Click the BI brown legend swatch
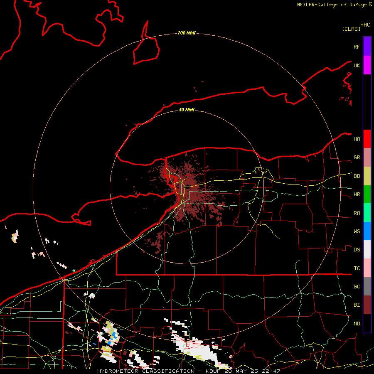The image size is (374, 374). click(x=367, y=305)
